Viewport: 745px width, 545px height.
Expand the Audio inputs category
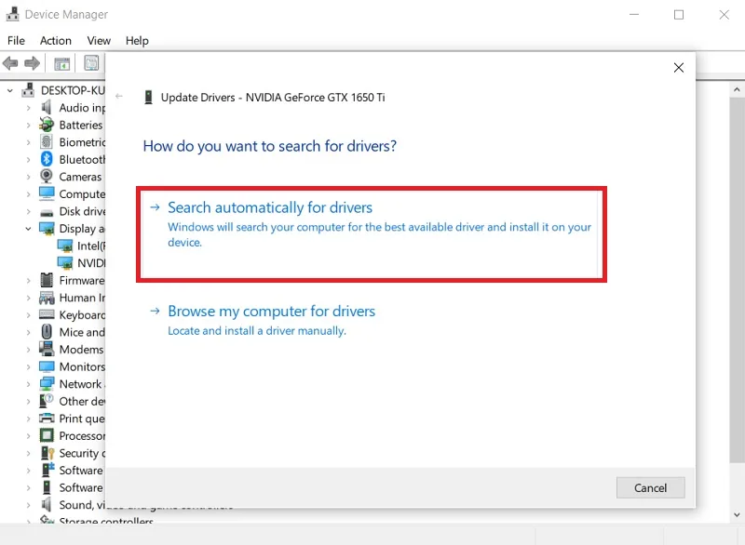28,108
